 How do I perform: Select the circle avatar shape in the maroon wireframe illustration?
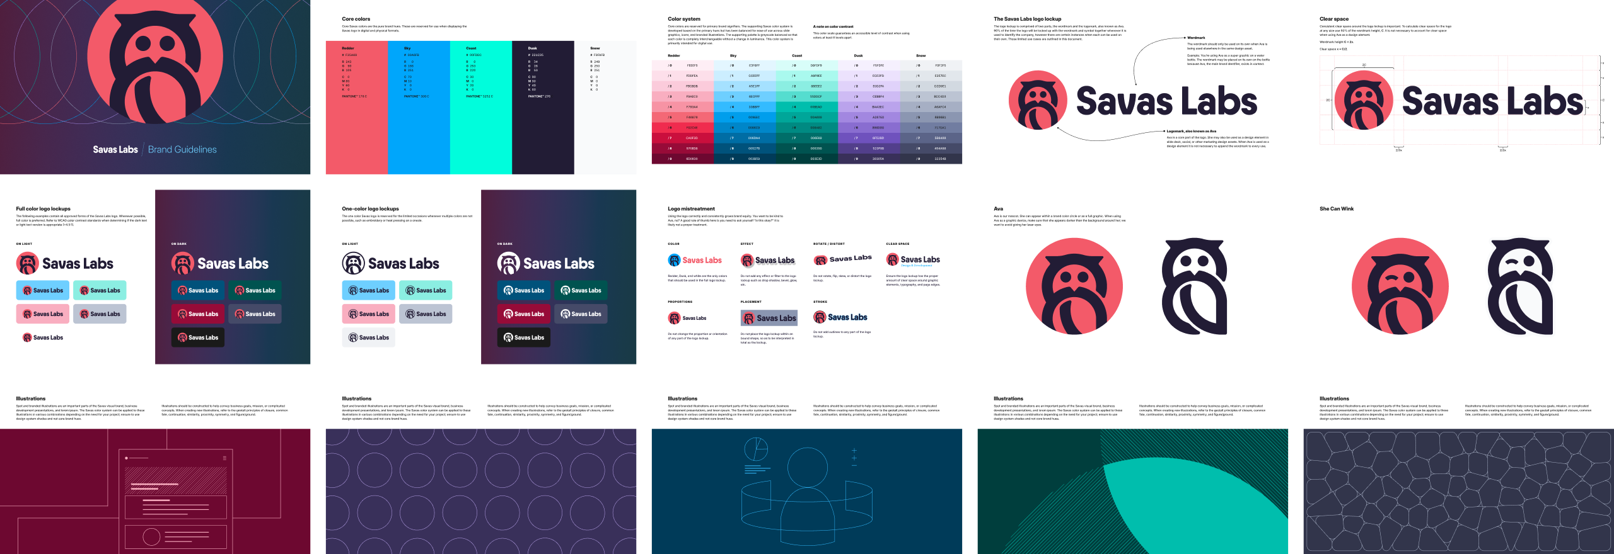click(151, 537)
